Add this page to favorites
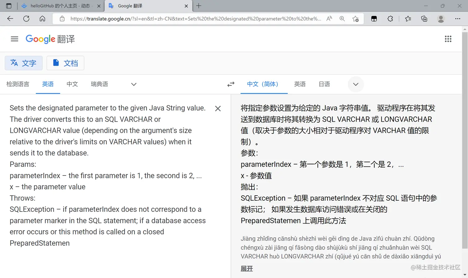 [355, 19]
